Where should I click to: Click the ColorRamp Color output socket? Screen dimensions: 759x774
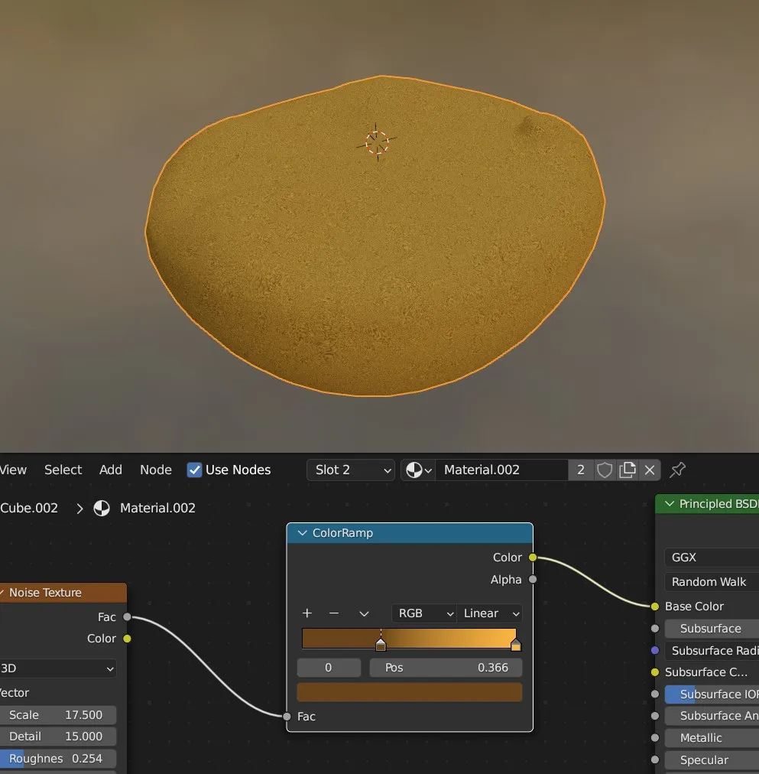pos(533,558)
